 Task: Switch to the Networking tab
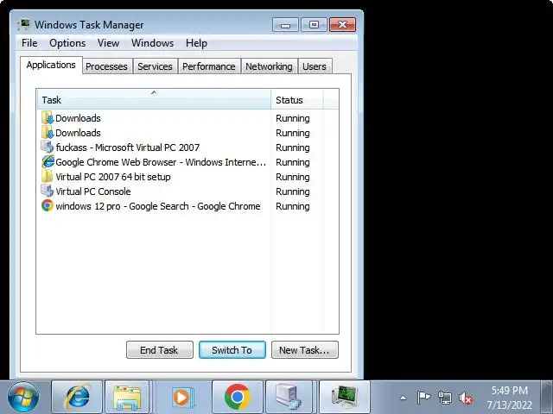coord(269,66)
